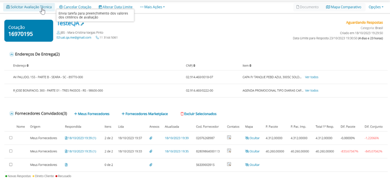Viewport: 390px width, 180px height.
Task: Open Atualizada link 18/10/2023 19:35
Action: pyautogui.click(x=176, y=151)
